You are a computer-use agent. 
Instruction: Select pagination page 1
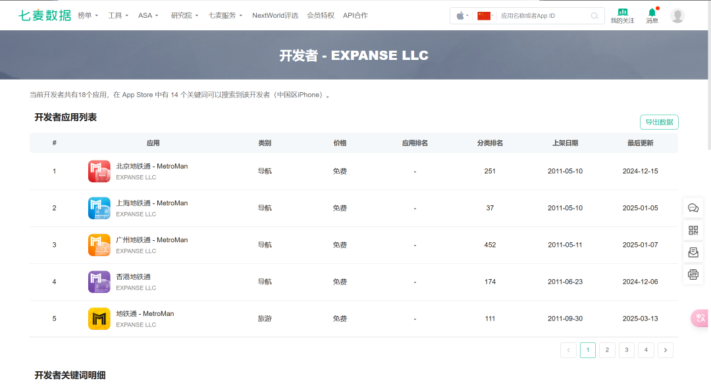point(588,350)
